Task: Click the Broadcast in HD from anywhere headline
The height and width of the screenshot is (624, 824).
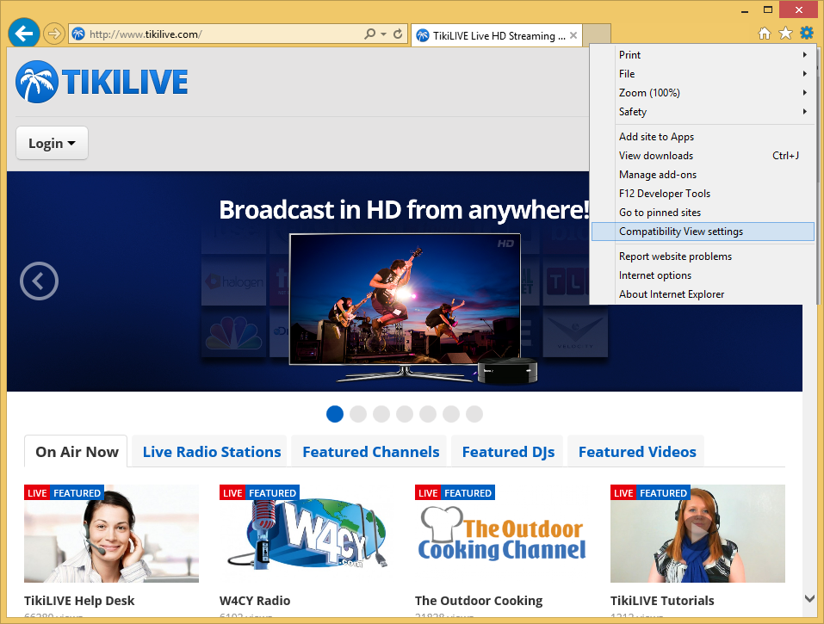Action: click(x=404, y=209)
